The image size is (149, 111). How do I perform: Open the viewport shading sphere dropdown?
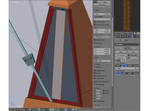(31, 109)
